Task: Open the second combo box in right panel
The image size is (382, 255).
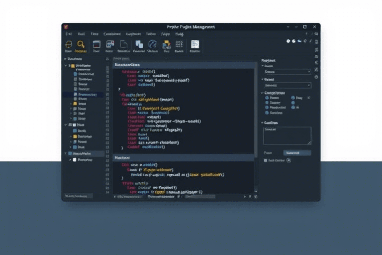Action: click(287, 85)
